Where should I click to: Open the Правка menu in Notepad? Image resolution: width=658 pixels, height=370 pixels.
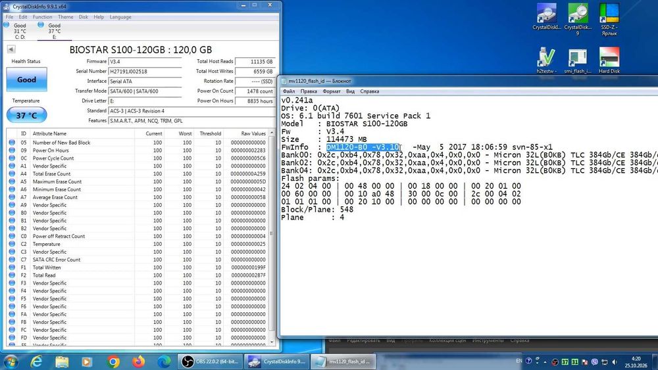[309, 91]
